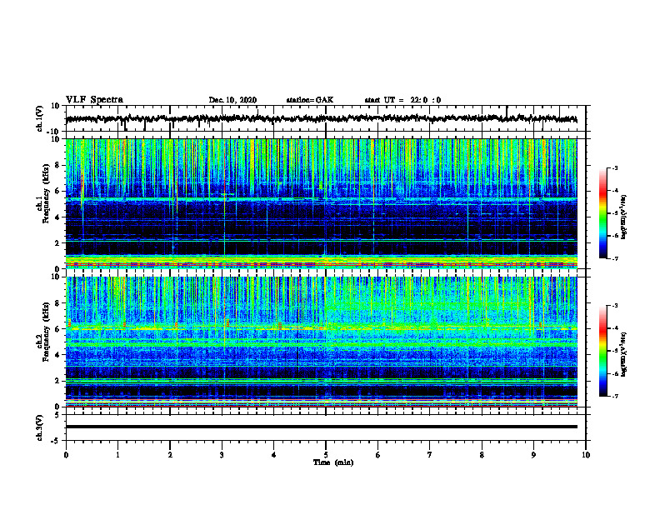Click the time axis tick label "7"
Image resolution: width=660 pixels, height=510 pixels.
(x=430, y=455)
